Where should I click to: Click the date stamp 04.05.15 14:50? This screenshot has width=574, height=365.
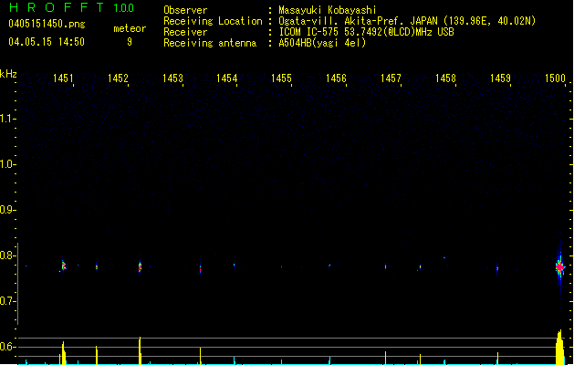(47, 42)
